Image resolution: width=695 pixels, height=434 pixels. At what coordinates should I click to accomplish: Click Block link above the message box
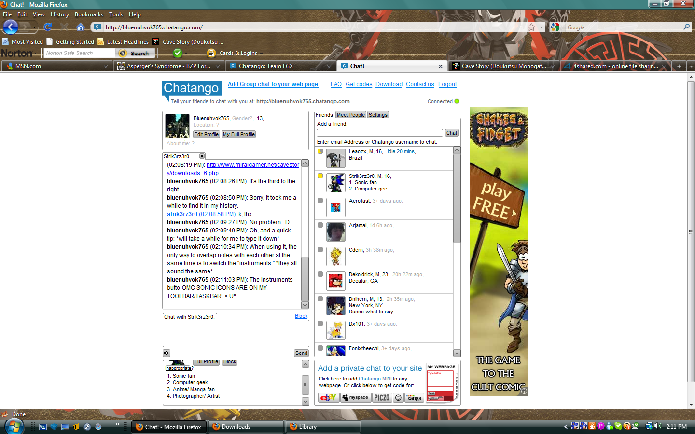click(x=301, y=316)
